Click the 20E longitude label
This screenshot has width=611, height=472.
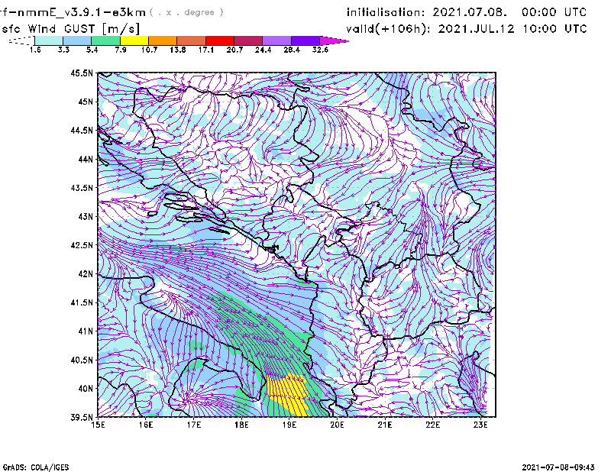pos(337,425)
